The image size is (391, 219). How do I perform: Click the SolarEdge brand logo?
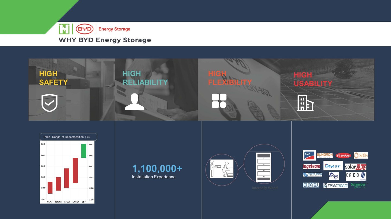coord(356,167)
